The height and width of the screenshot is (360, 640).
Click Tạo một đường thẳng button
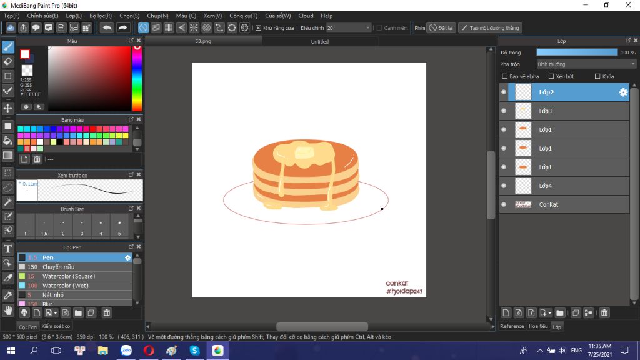point(490,27)
